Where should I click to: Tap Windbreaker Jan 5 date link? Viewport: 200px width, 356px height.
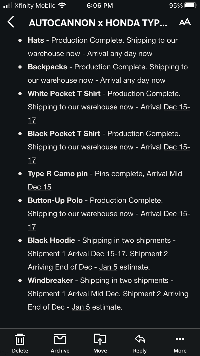tap(81, 307)
